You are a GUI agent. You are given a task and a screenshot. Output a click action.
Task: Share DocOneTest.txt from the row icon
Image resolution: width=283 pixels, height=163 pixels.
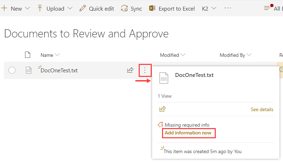130,70
